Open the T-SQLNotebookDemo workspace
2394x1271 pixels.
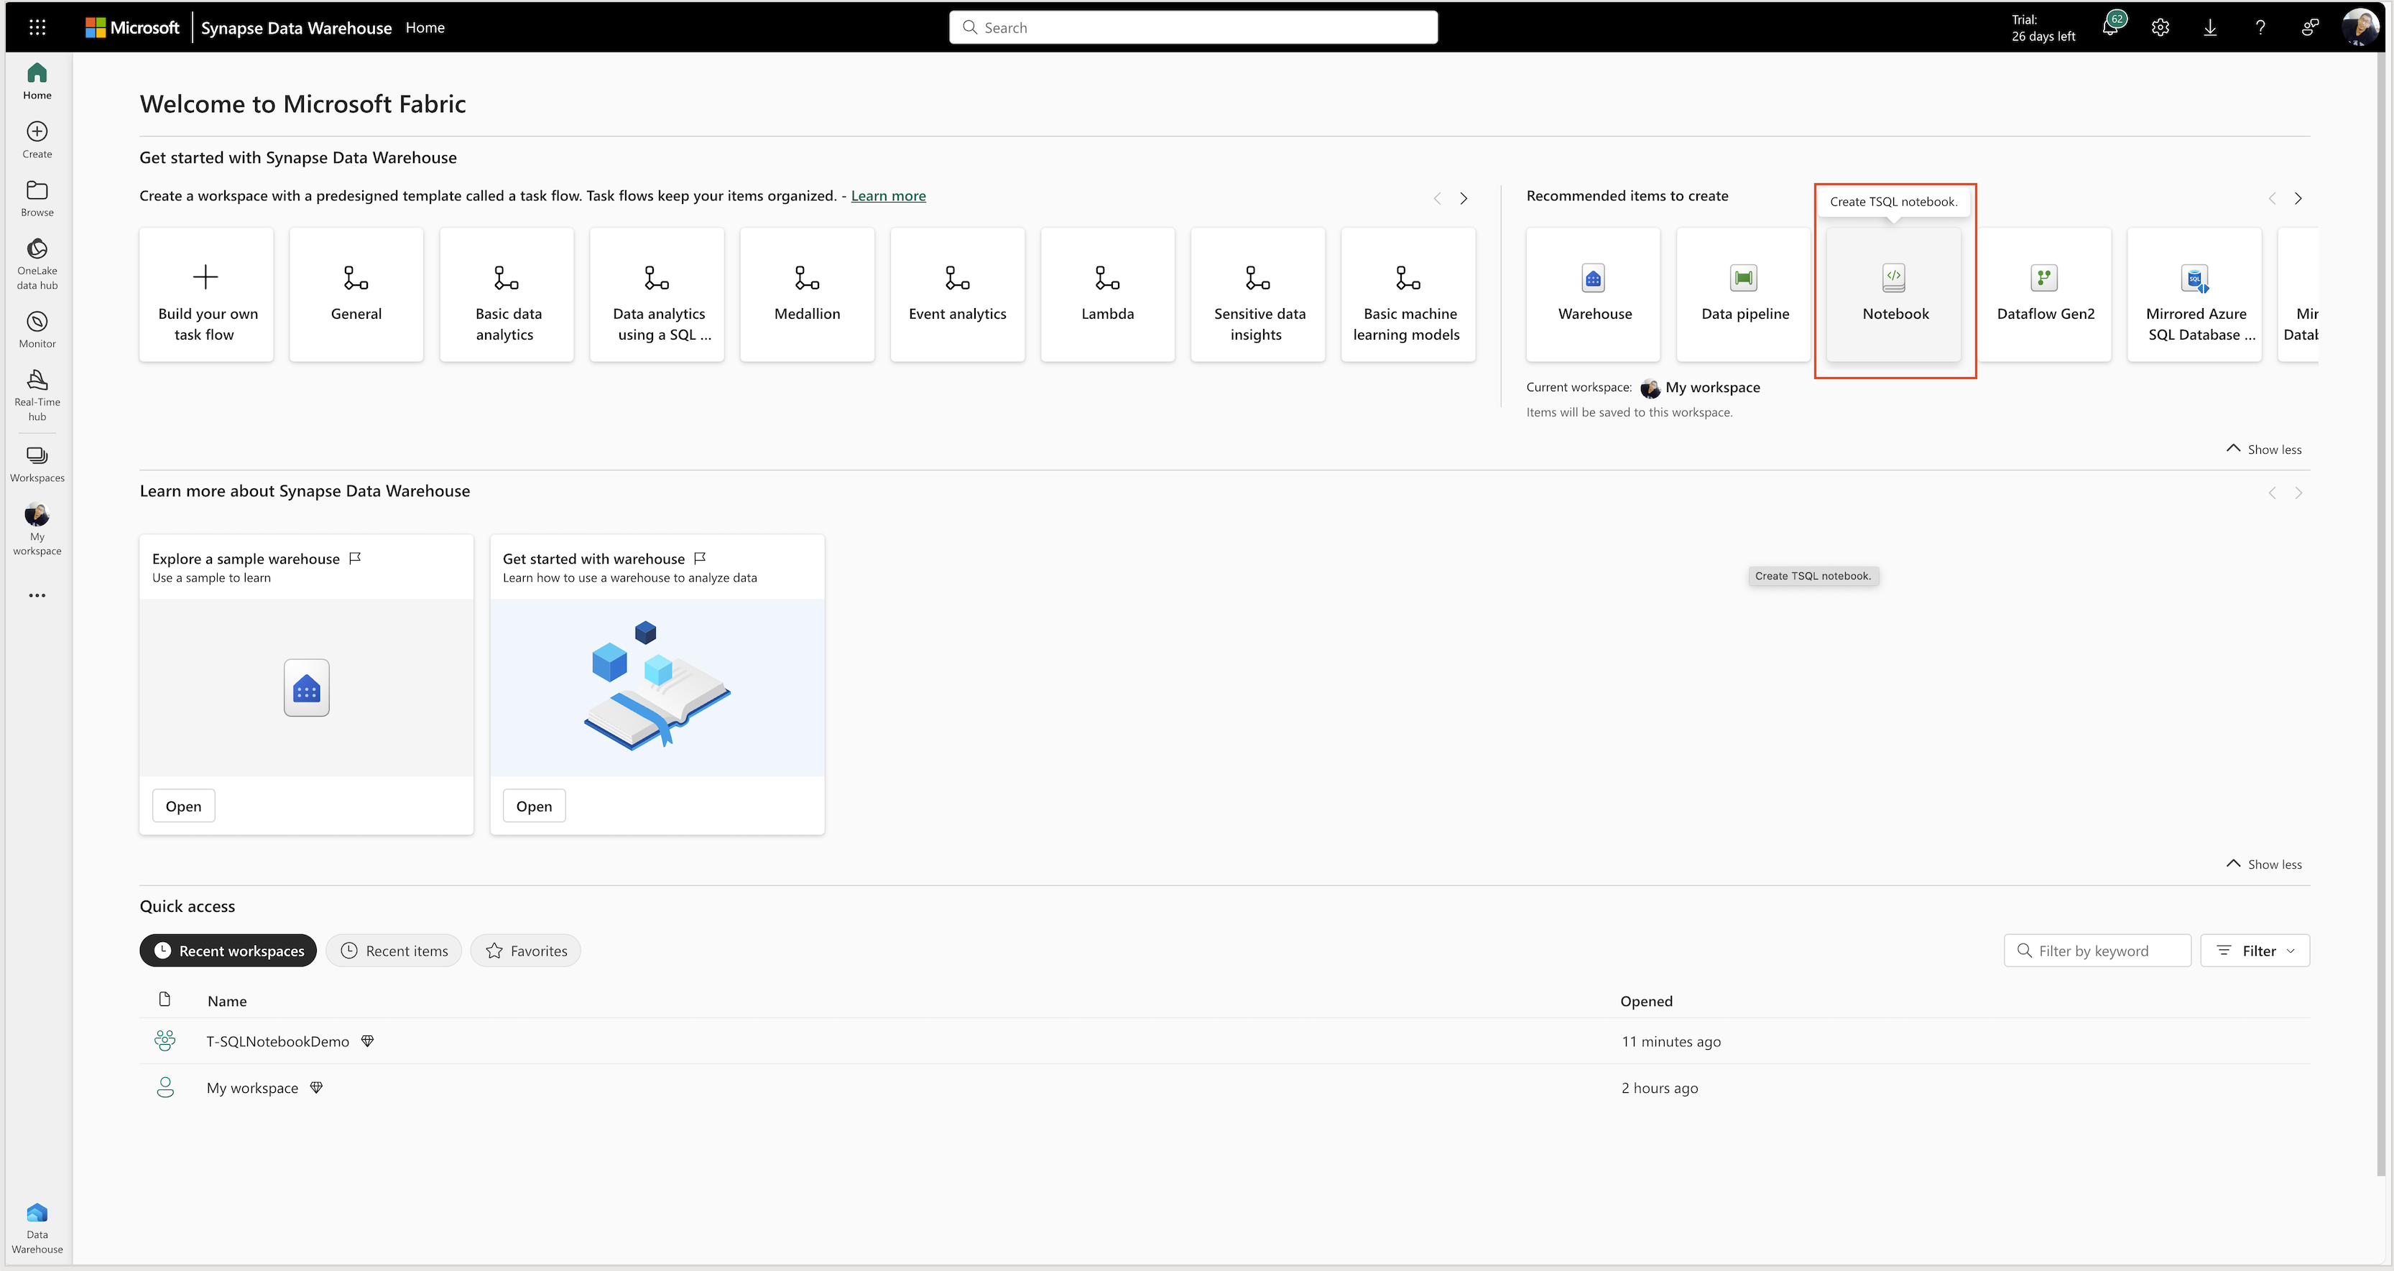(x=277, y=1040)
